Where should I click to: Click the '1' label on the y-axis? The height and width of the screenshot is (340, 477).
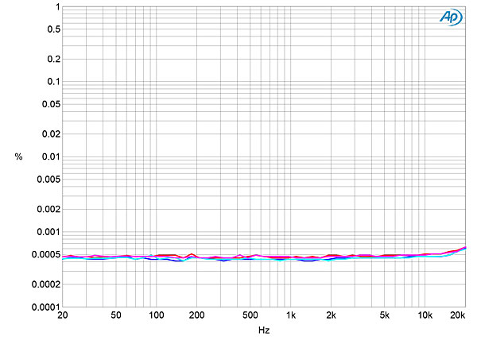(58, 7)
